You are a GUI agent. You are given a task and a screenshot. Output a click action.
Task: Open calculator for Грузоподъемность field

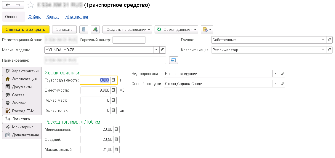[113, 80]
